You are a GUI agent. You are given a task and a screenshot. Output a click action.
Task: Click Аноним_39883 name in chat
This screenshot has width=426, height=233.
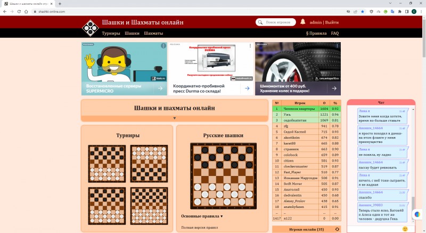click(370, 205)
